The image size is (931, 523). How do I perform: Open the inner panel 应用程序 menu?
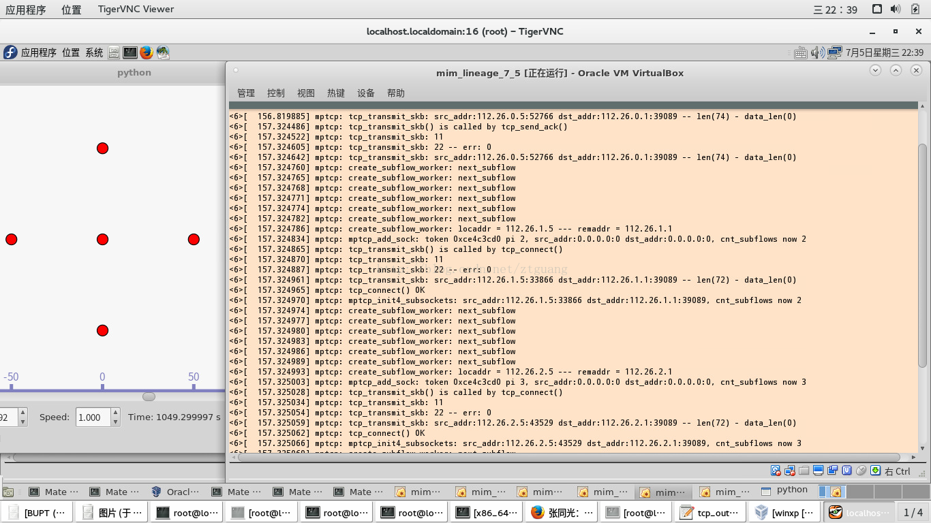39,52
